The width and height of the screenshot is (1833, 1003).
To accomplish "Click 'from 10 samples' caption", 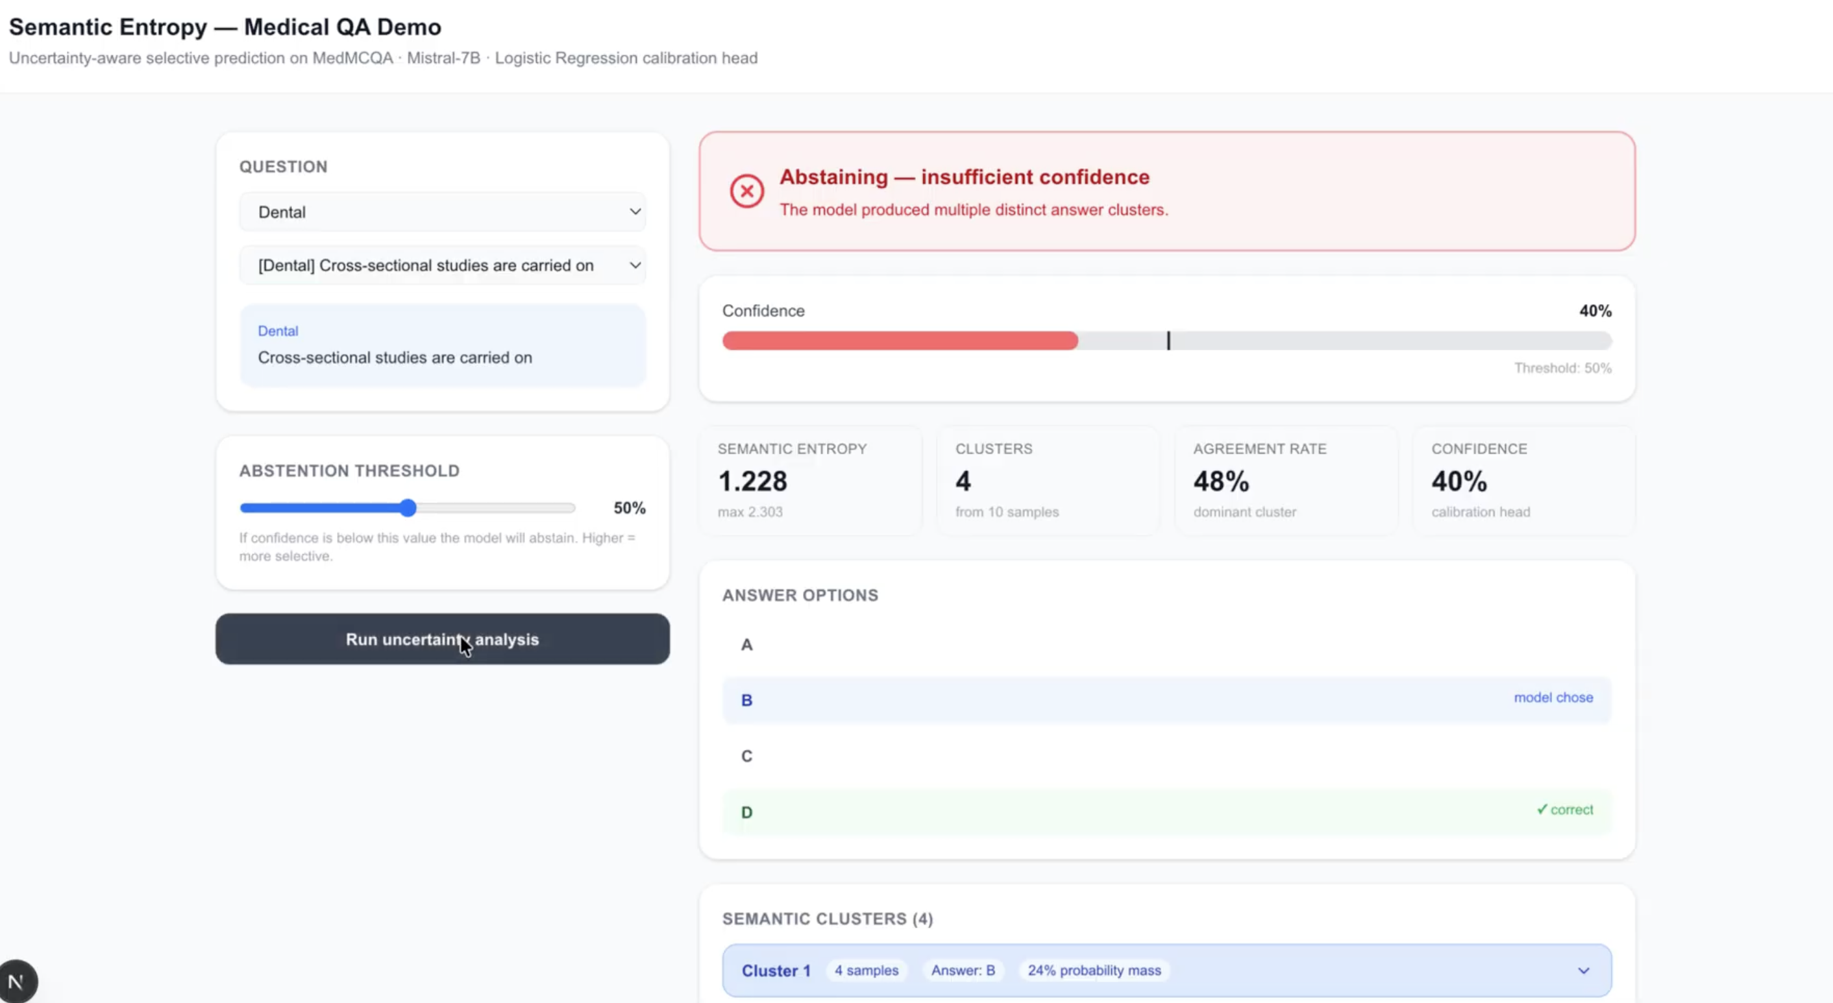I will [1007, 512].
